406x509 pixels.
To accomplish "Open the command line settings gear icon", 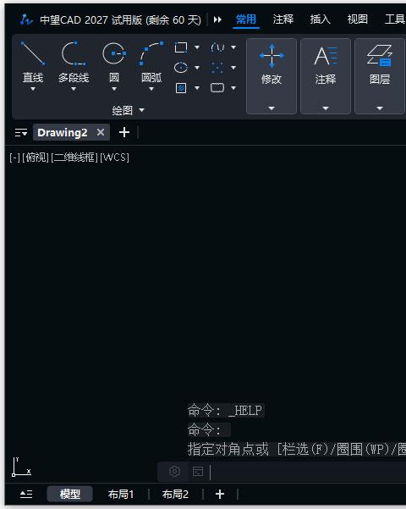I will 174,471.
